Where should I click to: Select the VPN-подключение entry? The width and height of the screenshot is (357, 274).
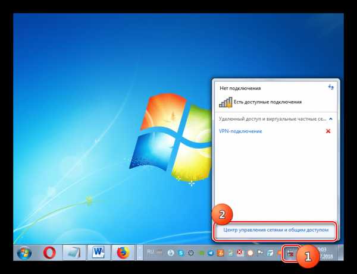(x=240, y=131)
